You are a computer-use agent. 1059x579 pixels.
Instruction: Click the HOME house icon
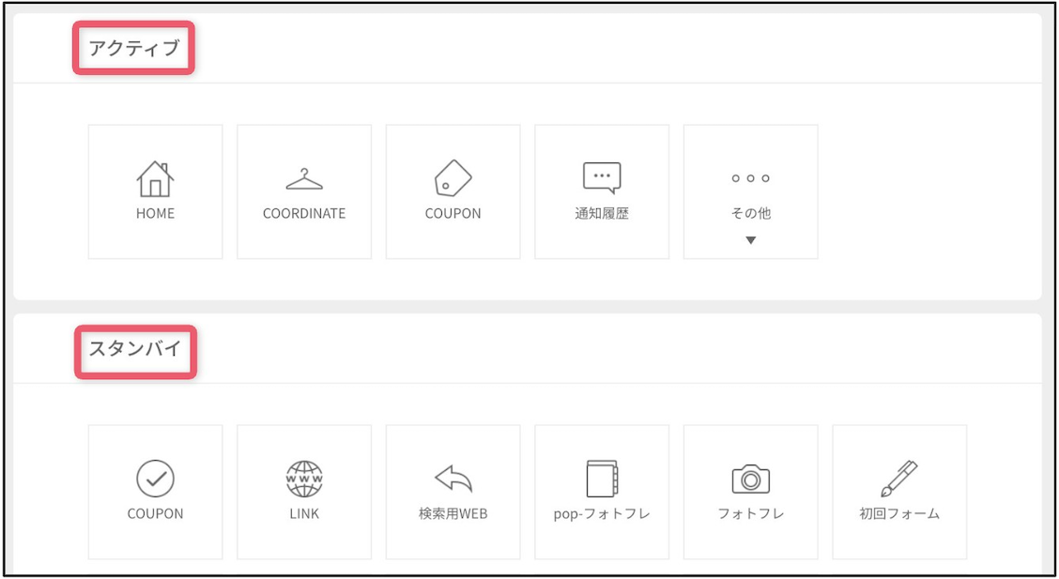(x=155, y=179)
